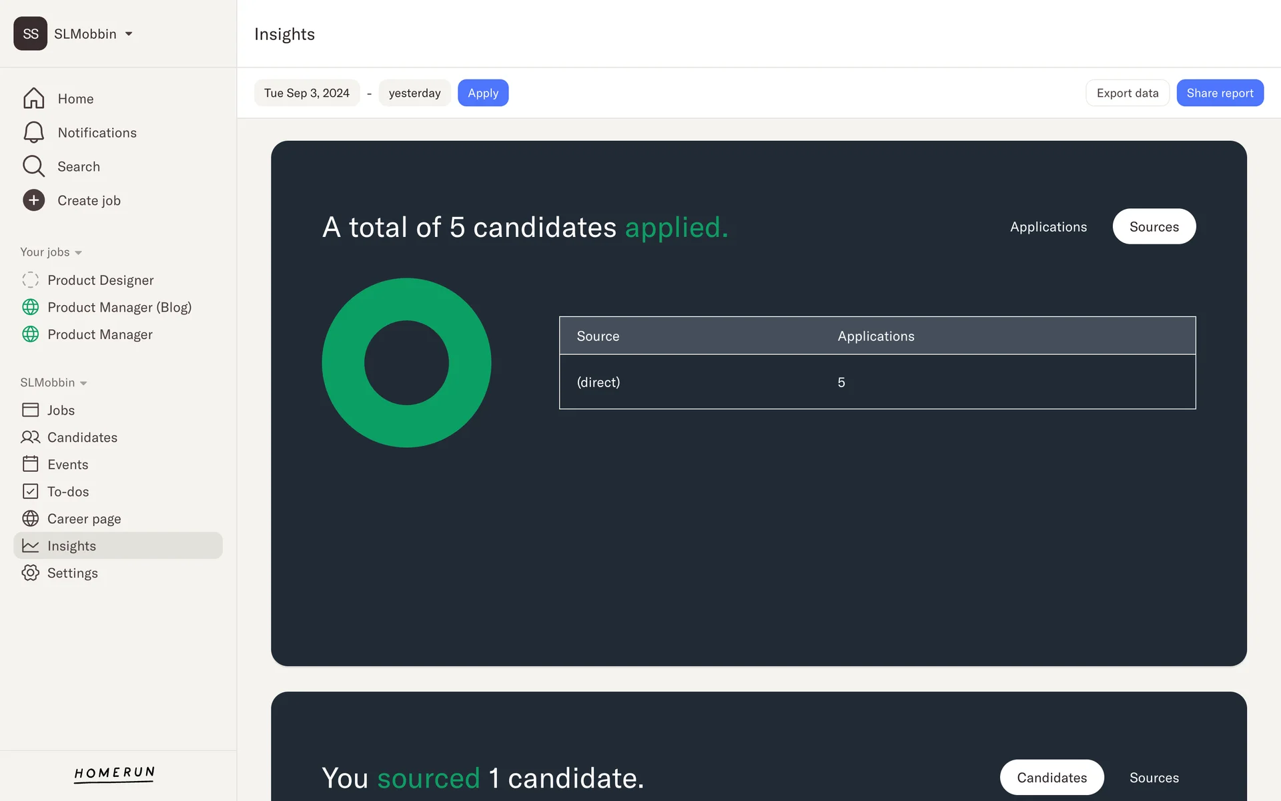Click the Home house icon
This screenshot has width=1281, height=801.
(33, 99)
